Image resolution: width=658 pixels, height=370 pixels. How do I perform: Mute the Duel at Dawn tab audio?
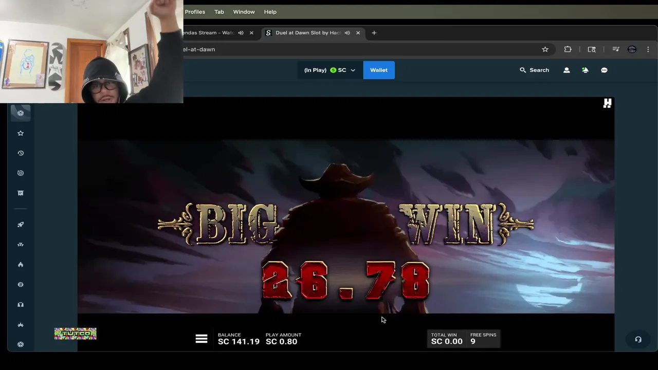point(347,33)
